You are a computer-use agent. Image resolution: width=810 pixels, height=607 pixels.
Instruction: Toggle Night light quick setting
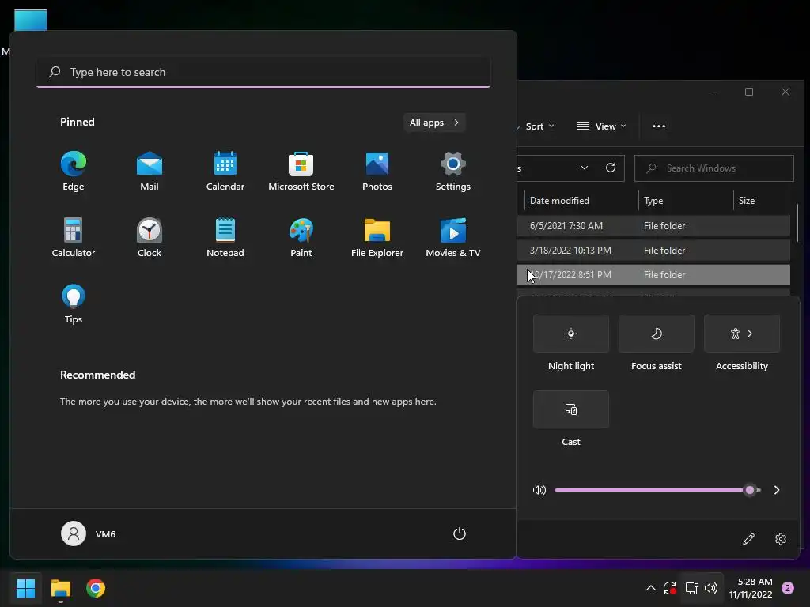click(571, 334)
